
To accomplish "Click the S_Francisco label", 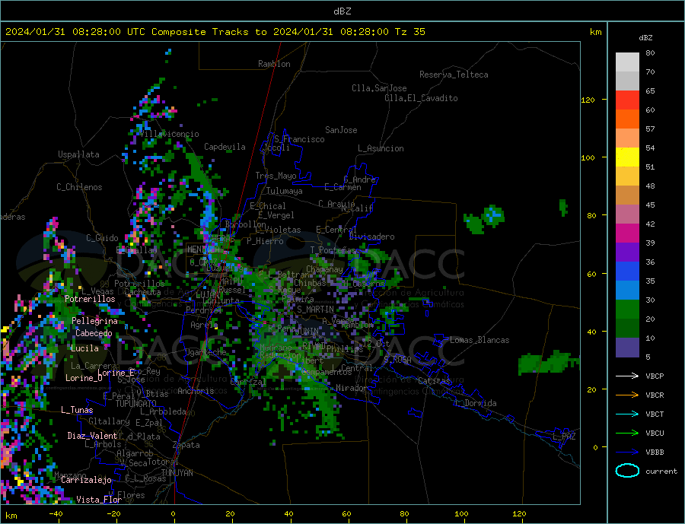I will tap(299, 139).
